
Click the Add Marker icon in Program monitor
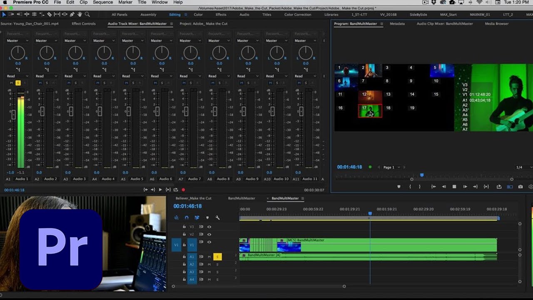coord(399,187)
